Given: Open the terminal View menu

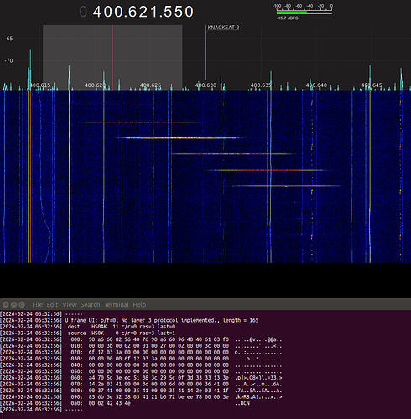Looking at the screenshot, I should tap(70, 305).
